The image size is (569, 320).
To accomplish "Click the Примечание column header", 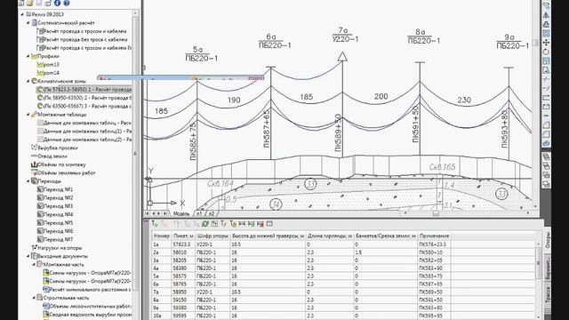I will (435, 236).
